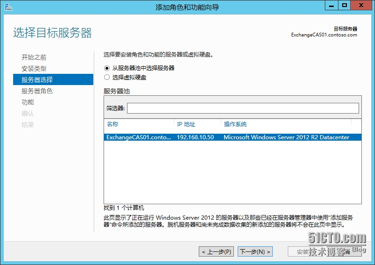
Task: Close the 添加角色和功能向导 window
Action: [x=361, y=6]
